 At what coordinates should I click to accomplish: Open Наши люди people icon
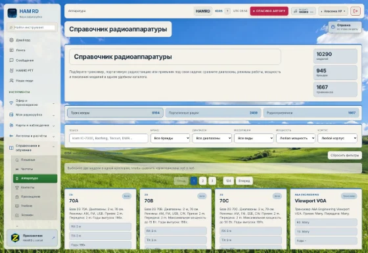[11, 80]
